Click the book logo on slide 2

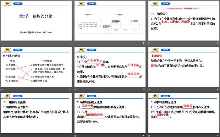[81, 4]
